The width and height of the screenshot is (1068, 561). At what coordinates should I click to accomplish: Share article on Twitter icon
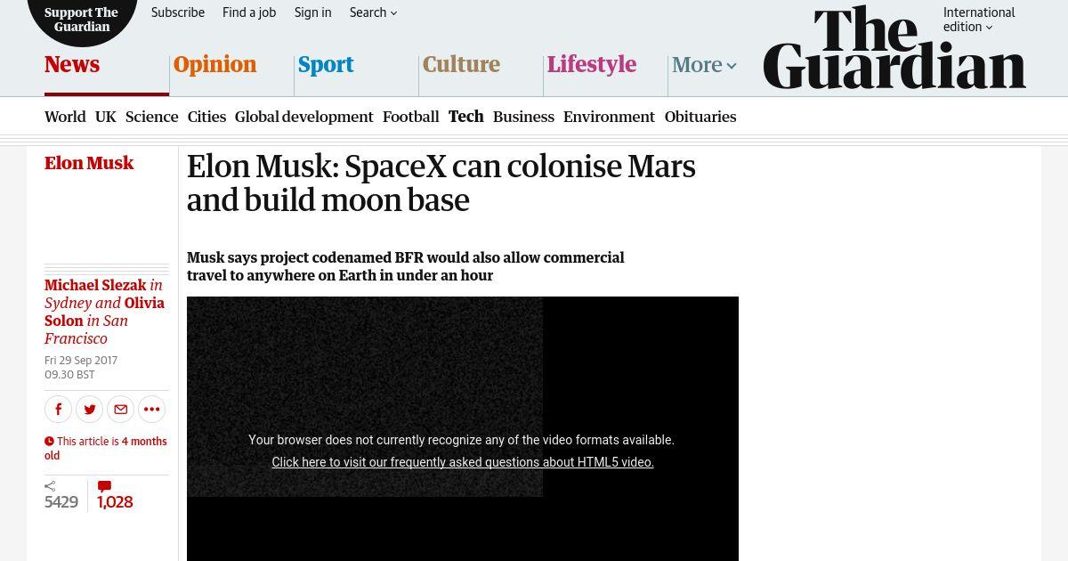pyautogui.click(x=89, y=409)
